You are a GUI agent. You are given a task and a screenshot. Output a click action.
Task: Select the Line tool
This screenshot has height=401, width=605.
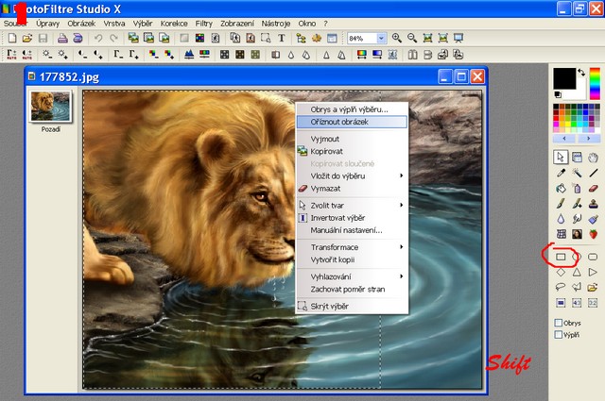click(x=593, y=173)
